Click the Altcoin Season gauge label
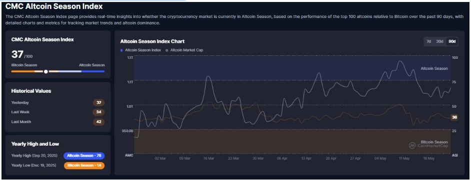471x180 pixels. click(92, 65)
